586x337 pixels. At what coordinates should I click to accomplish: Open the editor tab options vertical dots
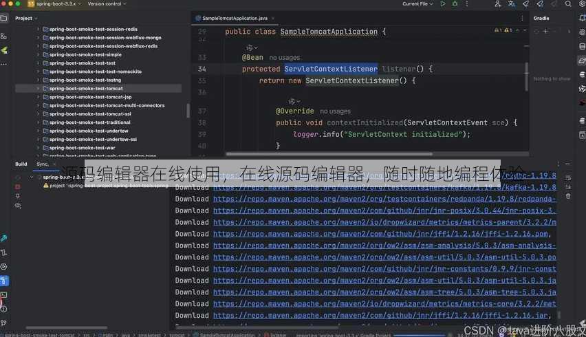[x=522, y=18]
